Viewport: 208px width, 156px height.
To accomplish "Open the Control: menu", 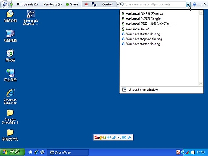I will [108, 4].
